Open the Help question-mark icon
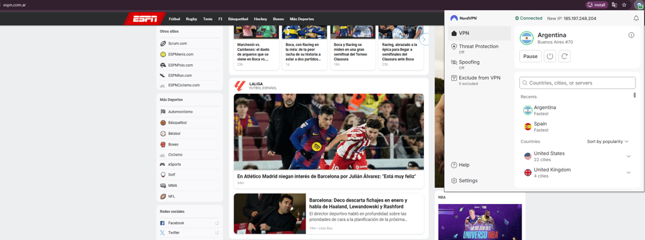Viewport: 645px width, 240px height. click(454, 165)
